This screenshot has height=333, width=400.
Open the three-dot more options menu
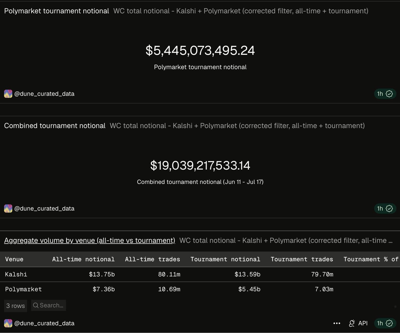pyautogui.click(x=337, y=323)
